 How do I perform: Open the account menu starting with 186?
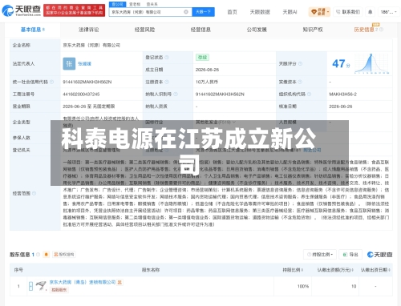click(x=389, y=12)
